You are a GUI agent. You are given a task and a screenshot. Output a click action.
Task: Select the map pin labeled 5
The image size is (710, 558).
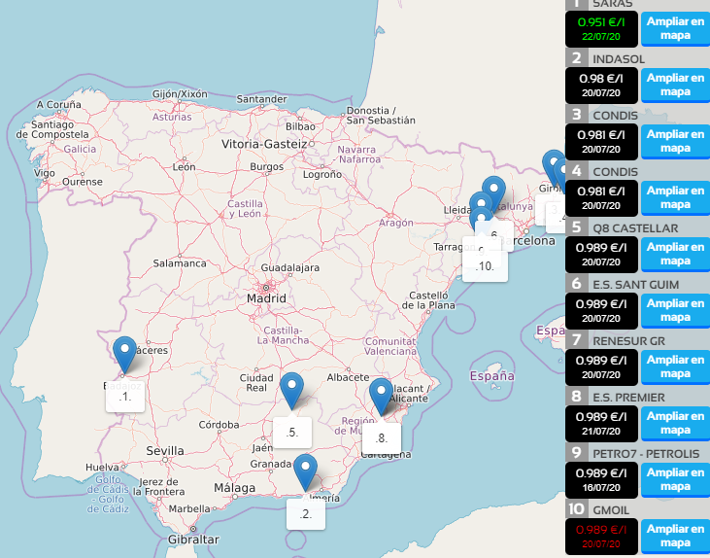pos(292,388)
